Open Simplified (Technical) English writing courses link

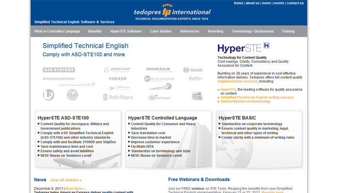(x=257, y=97)
